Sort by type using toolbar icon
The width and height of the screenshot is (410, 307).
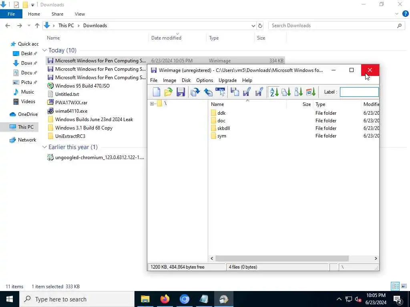(x=286, y=92)
